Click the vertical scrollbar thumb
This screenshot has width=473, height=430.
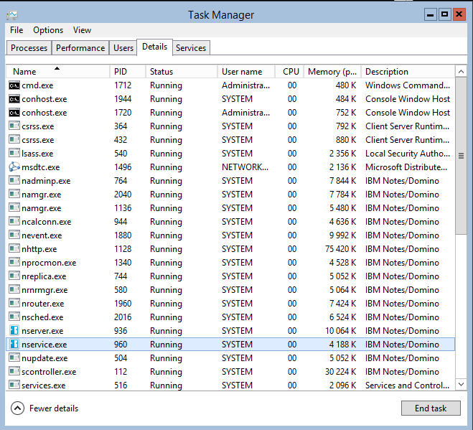[461, 156]
